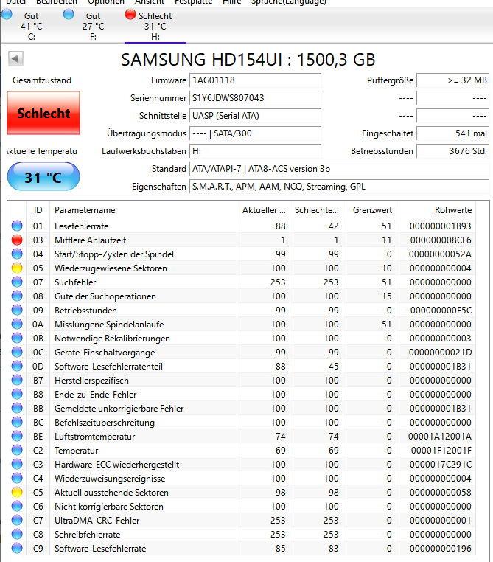This screenshot has height=562, width=493.
Task: Click the ID column header
Action: [x=38, y=210]
